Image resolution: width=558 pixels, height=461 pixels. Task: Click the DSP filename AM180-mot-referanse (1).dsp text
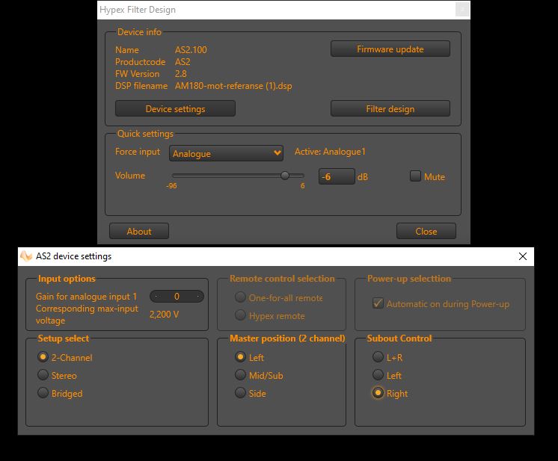[x=233, y=86]
